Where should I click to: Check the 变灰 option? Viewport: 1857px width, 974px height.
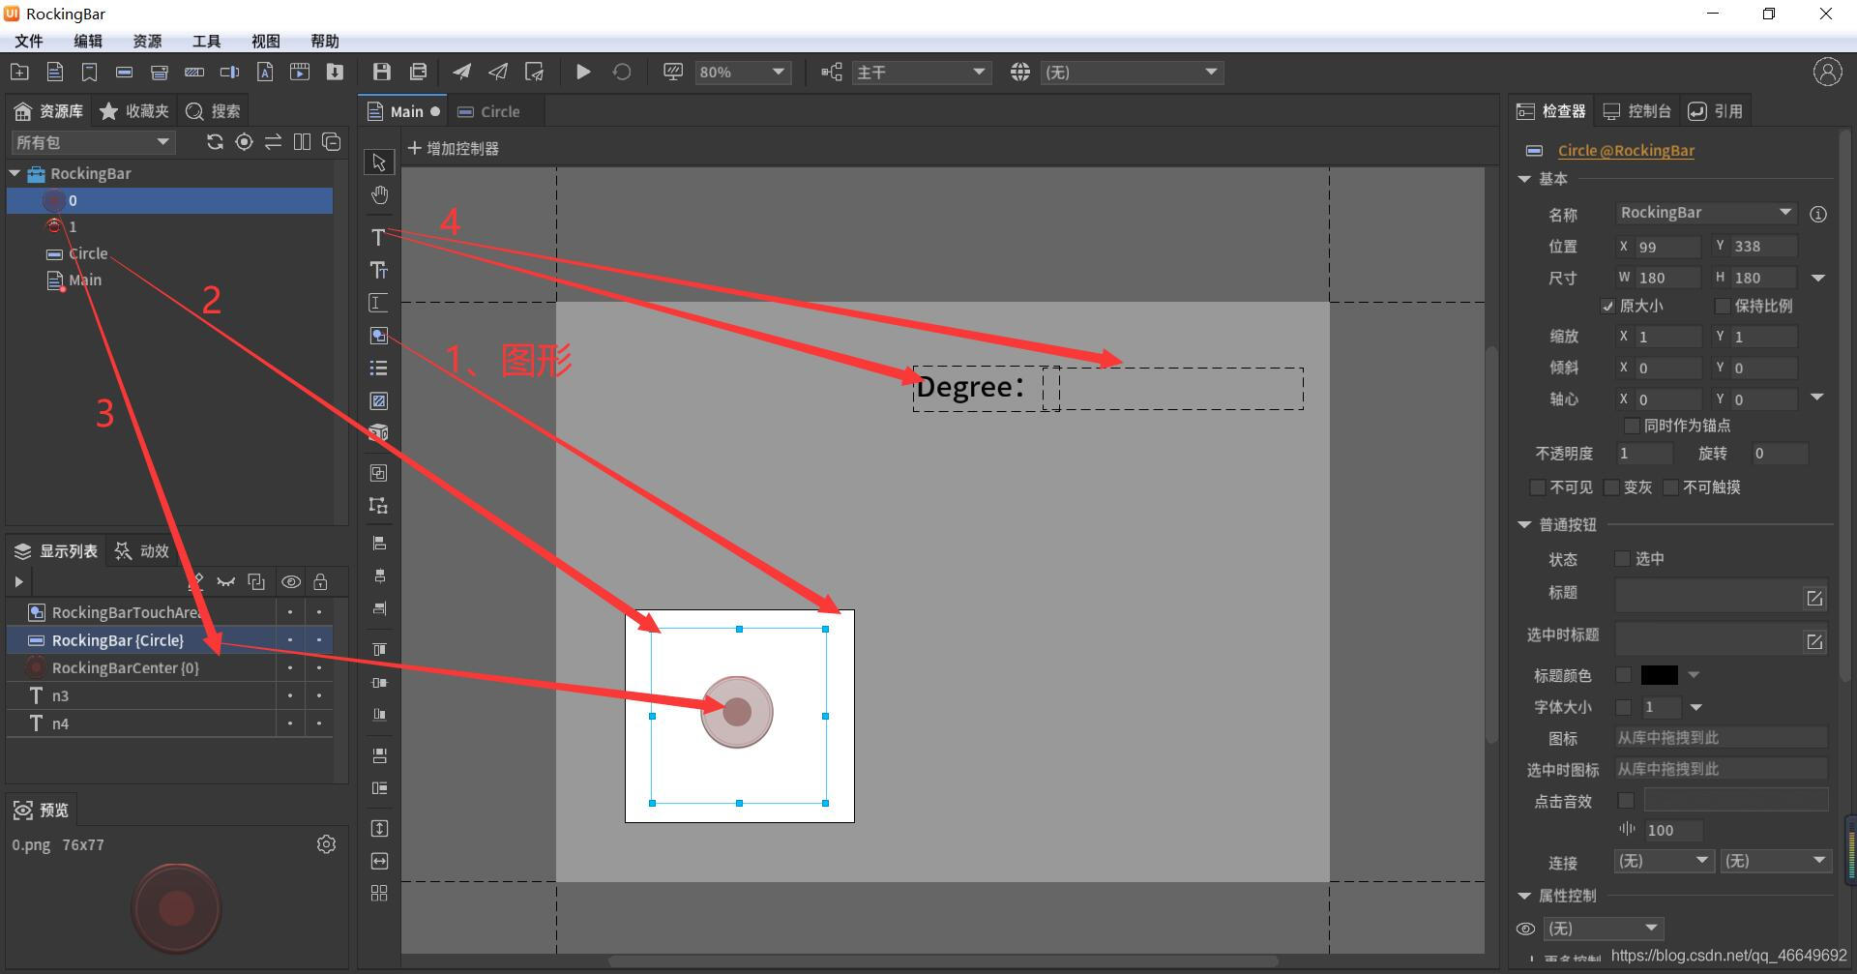point(1611,487)
